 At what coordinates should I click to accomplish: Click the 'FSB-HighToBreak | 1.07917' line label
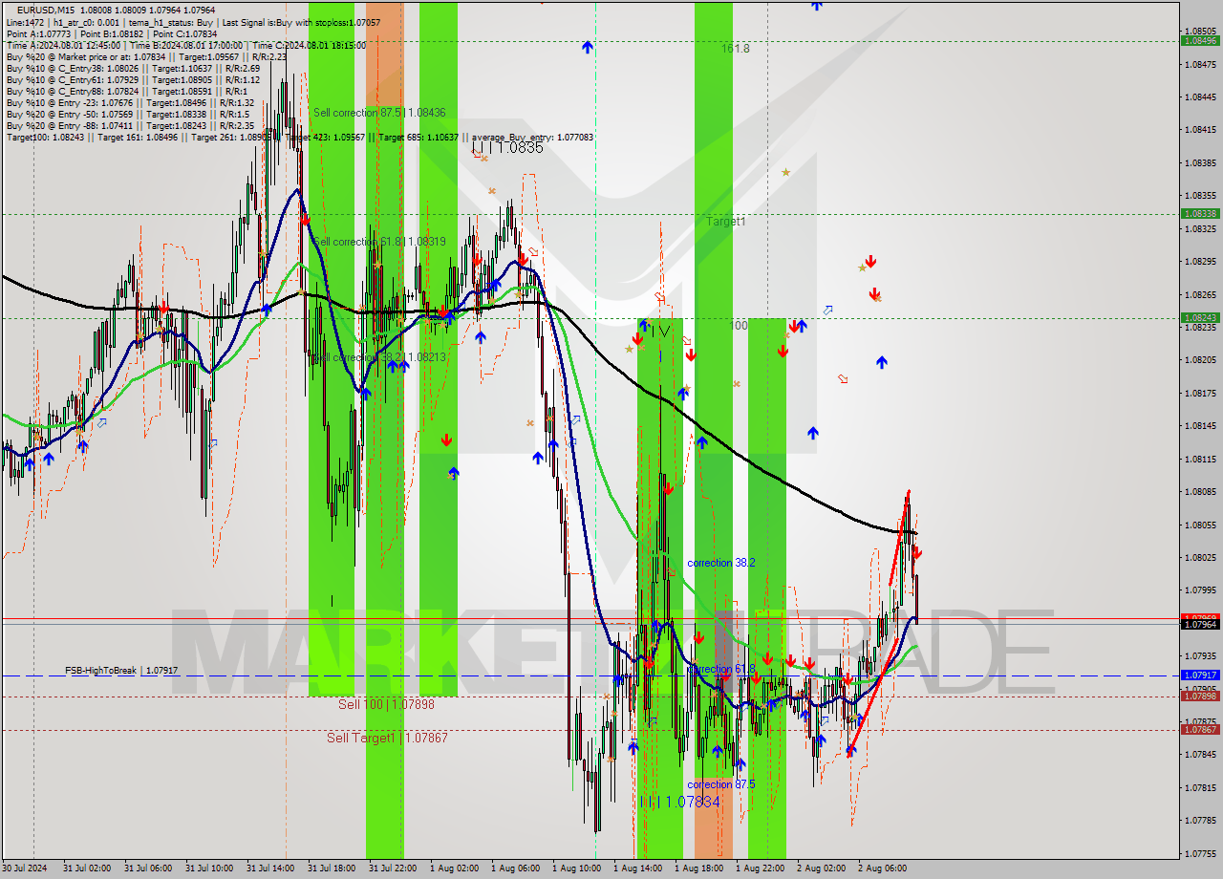pos(121,671)
